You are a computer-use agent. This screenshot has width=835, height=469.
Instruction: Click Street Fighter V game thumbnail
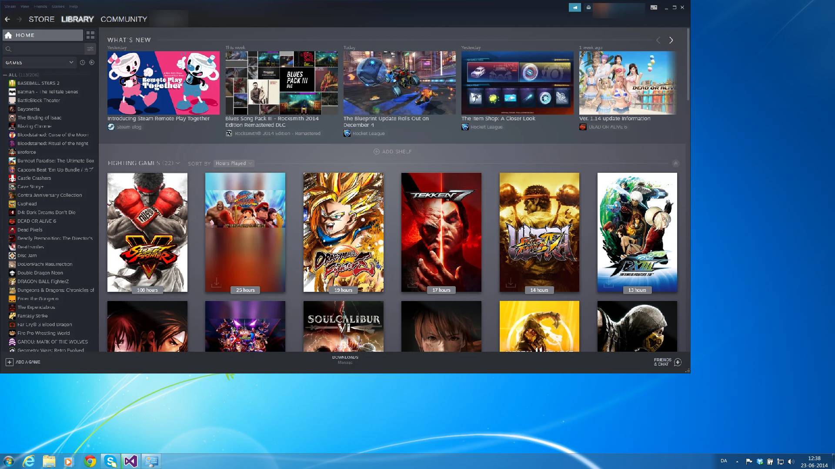pyautogui.click(x=147, y=232)
